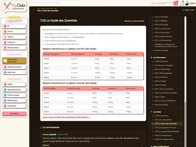Click the search magnifier icon
The image size is (196, 147).
[x=33, y=3]
